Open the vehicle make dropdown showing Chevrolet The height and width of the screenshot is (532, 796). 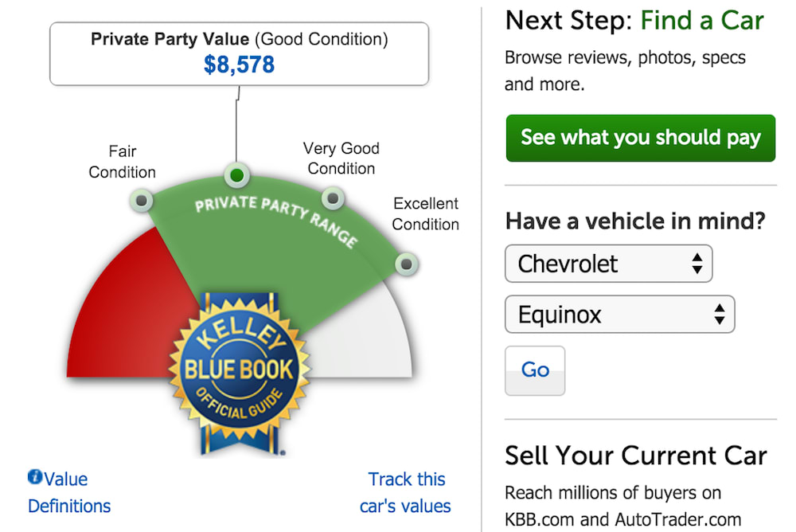point(609,264)
